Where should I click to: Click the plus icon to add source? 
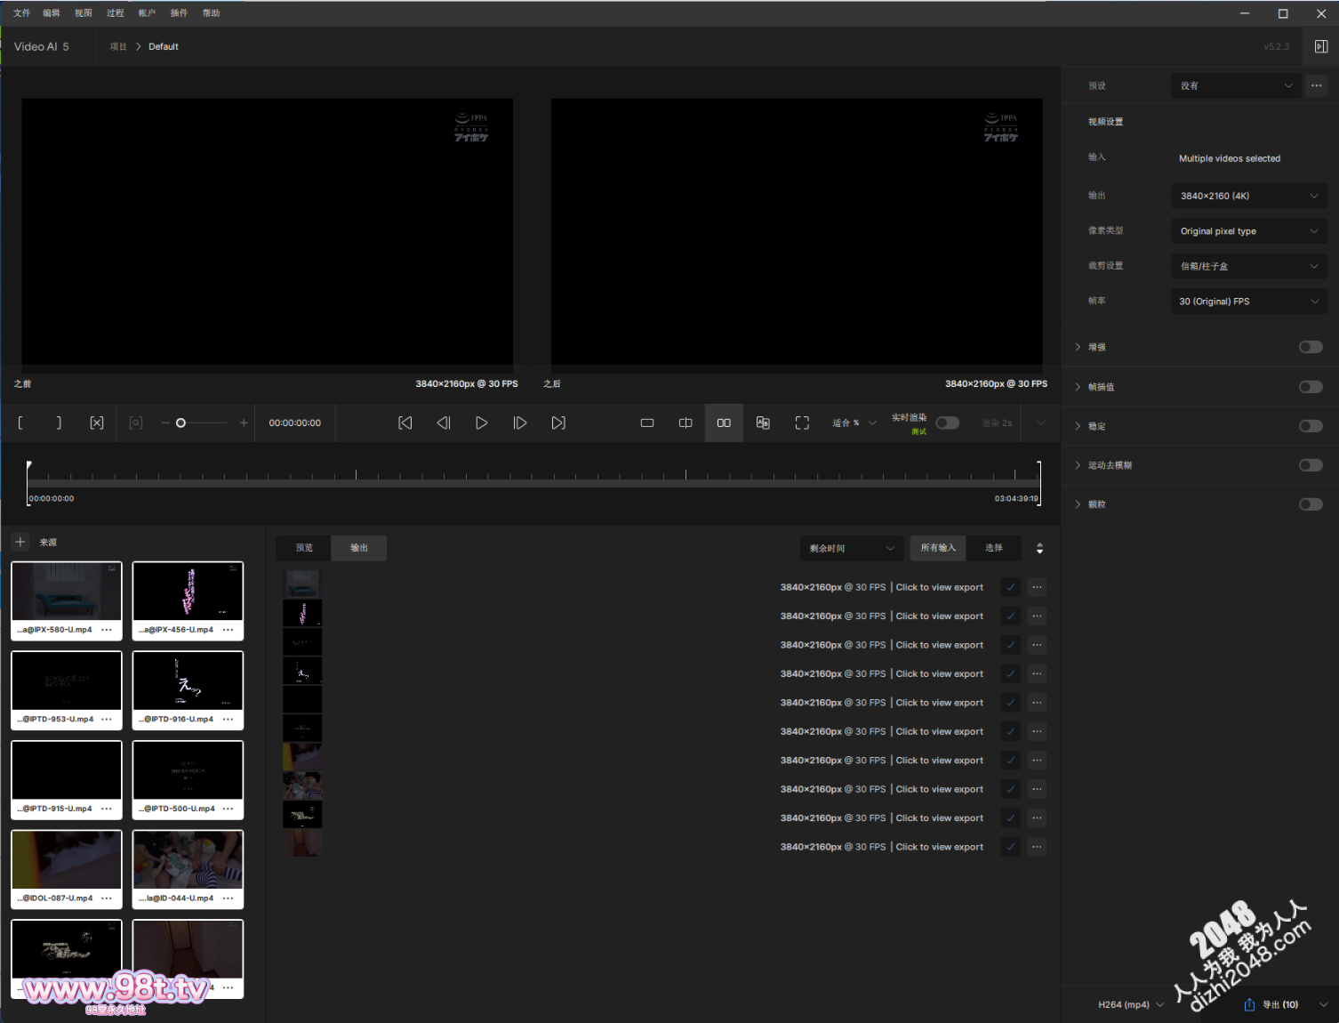(x=20, y=542)
